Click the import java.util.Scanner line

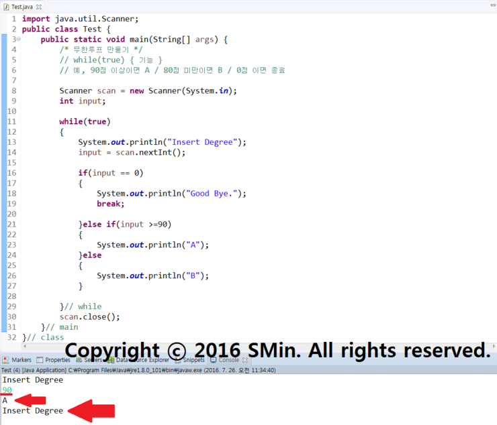point(80,19)
